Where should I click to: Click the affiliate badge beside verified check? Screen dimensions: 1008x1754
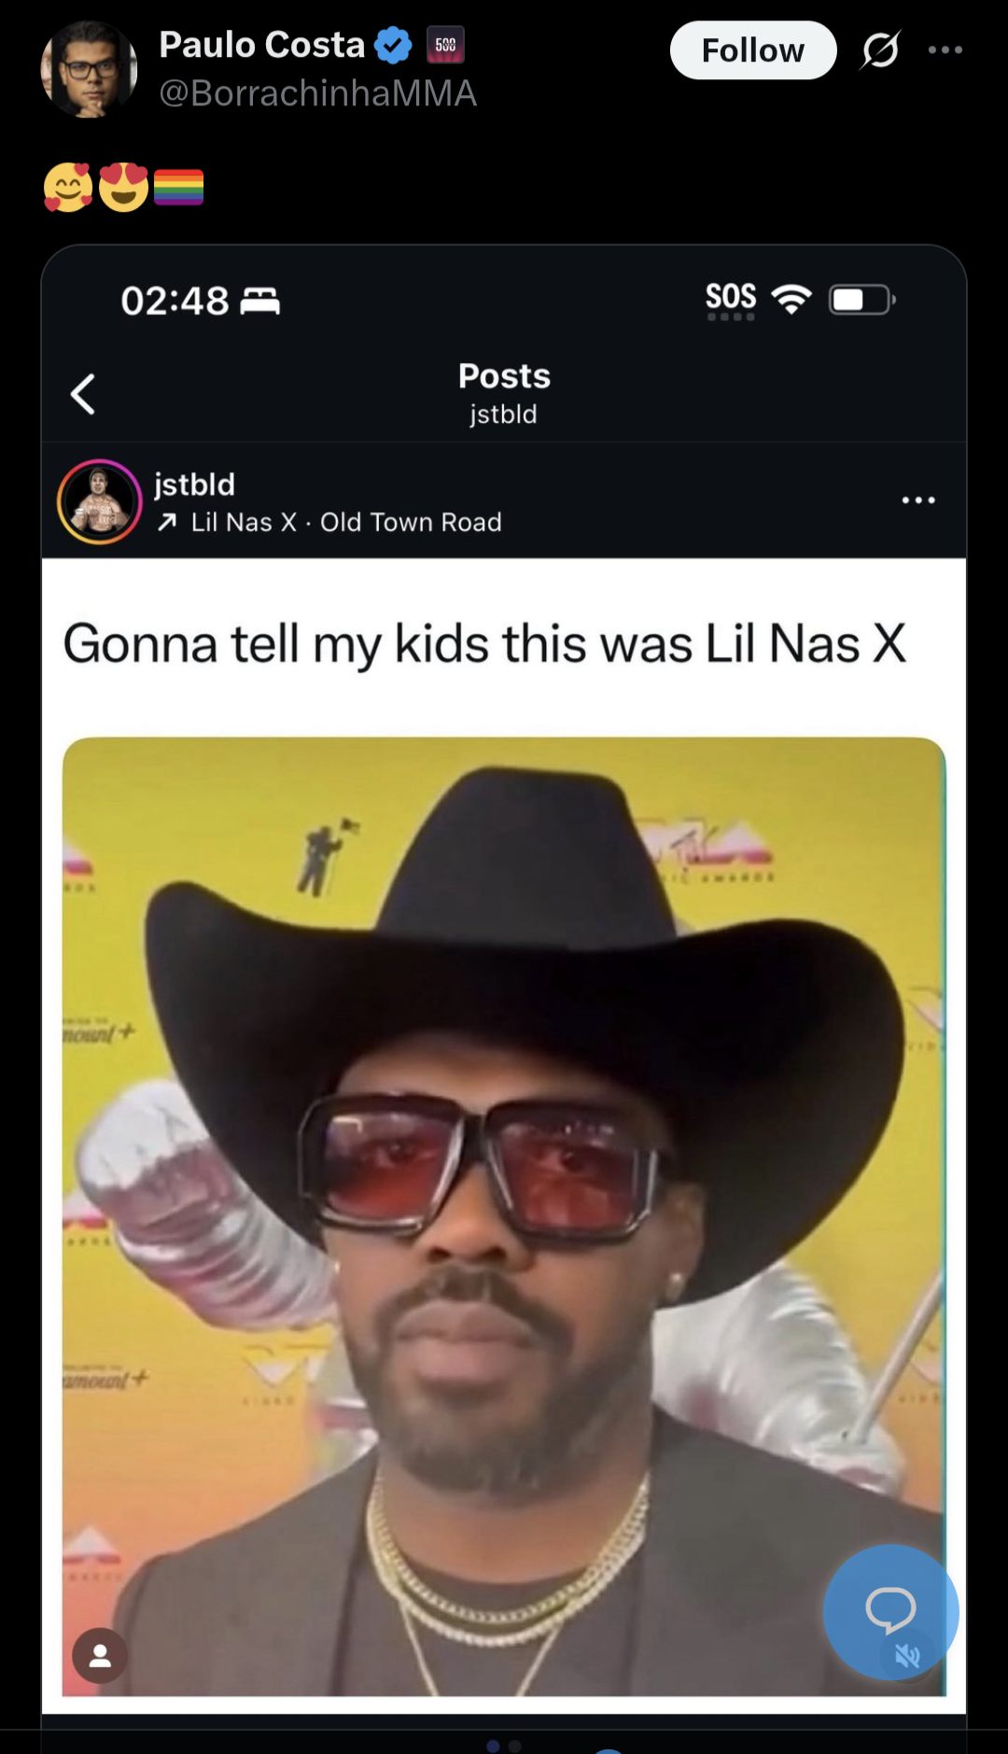(445, 45)
